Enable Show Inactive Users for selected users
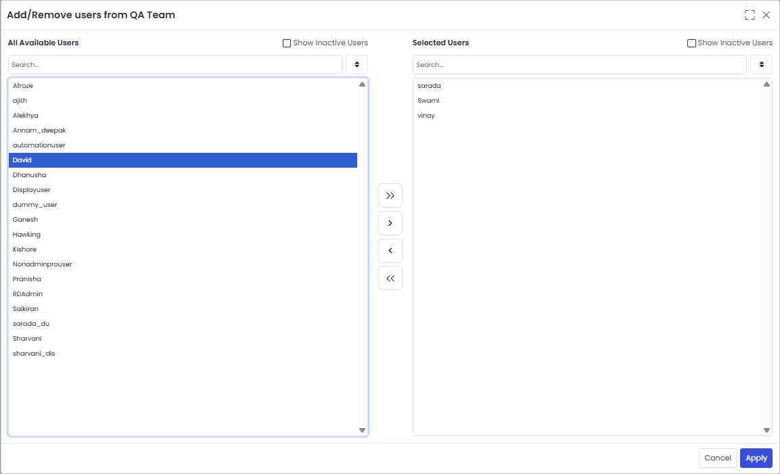The width and height of the screenshot is (780, 474). [x=691, y=43]
